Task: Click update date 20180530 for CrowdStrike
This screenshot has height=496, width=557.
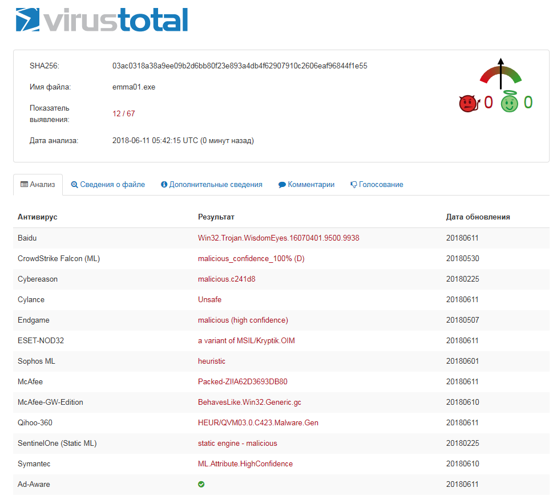Action: [462, 259]
